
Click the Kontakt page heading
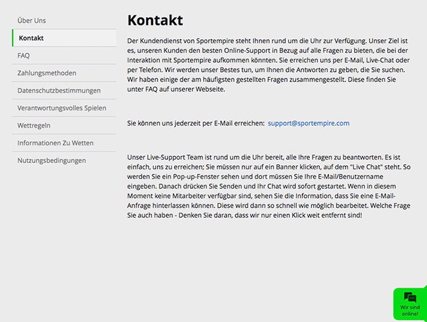[155, 20]
